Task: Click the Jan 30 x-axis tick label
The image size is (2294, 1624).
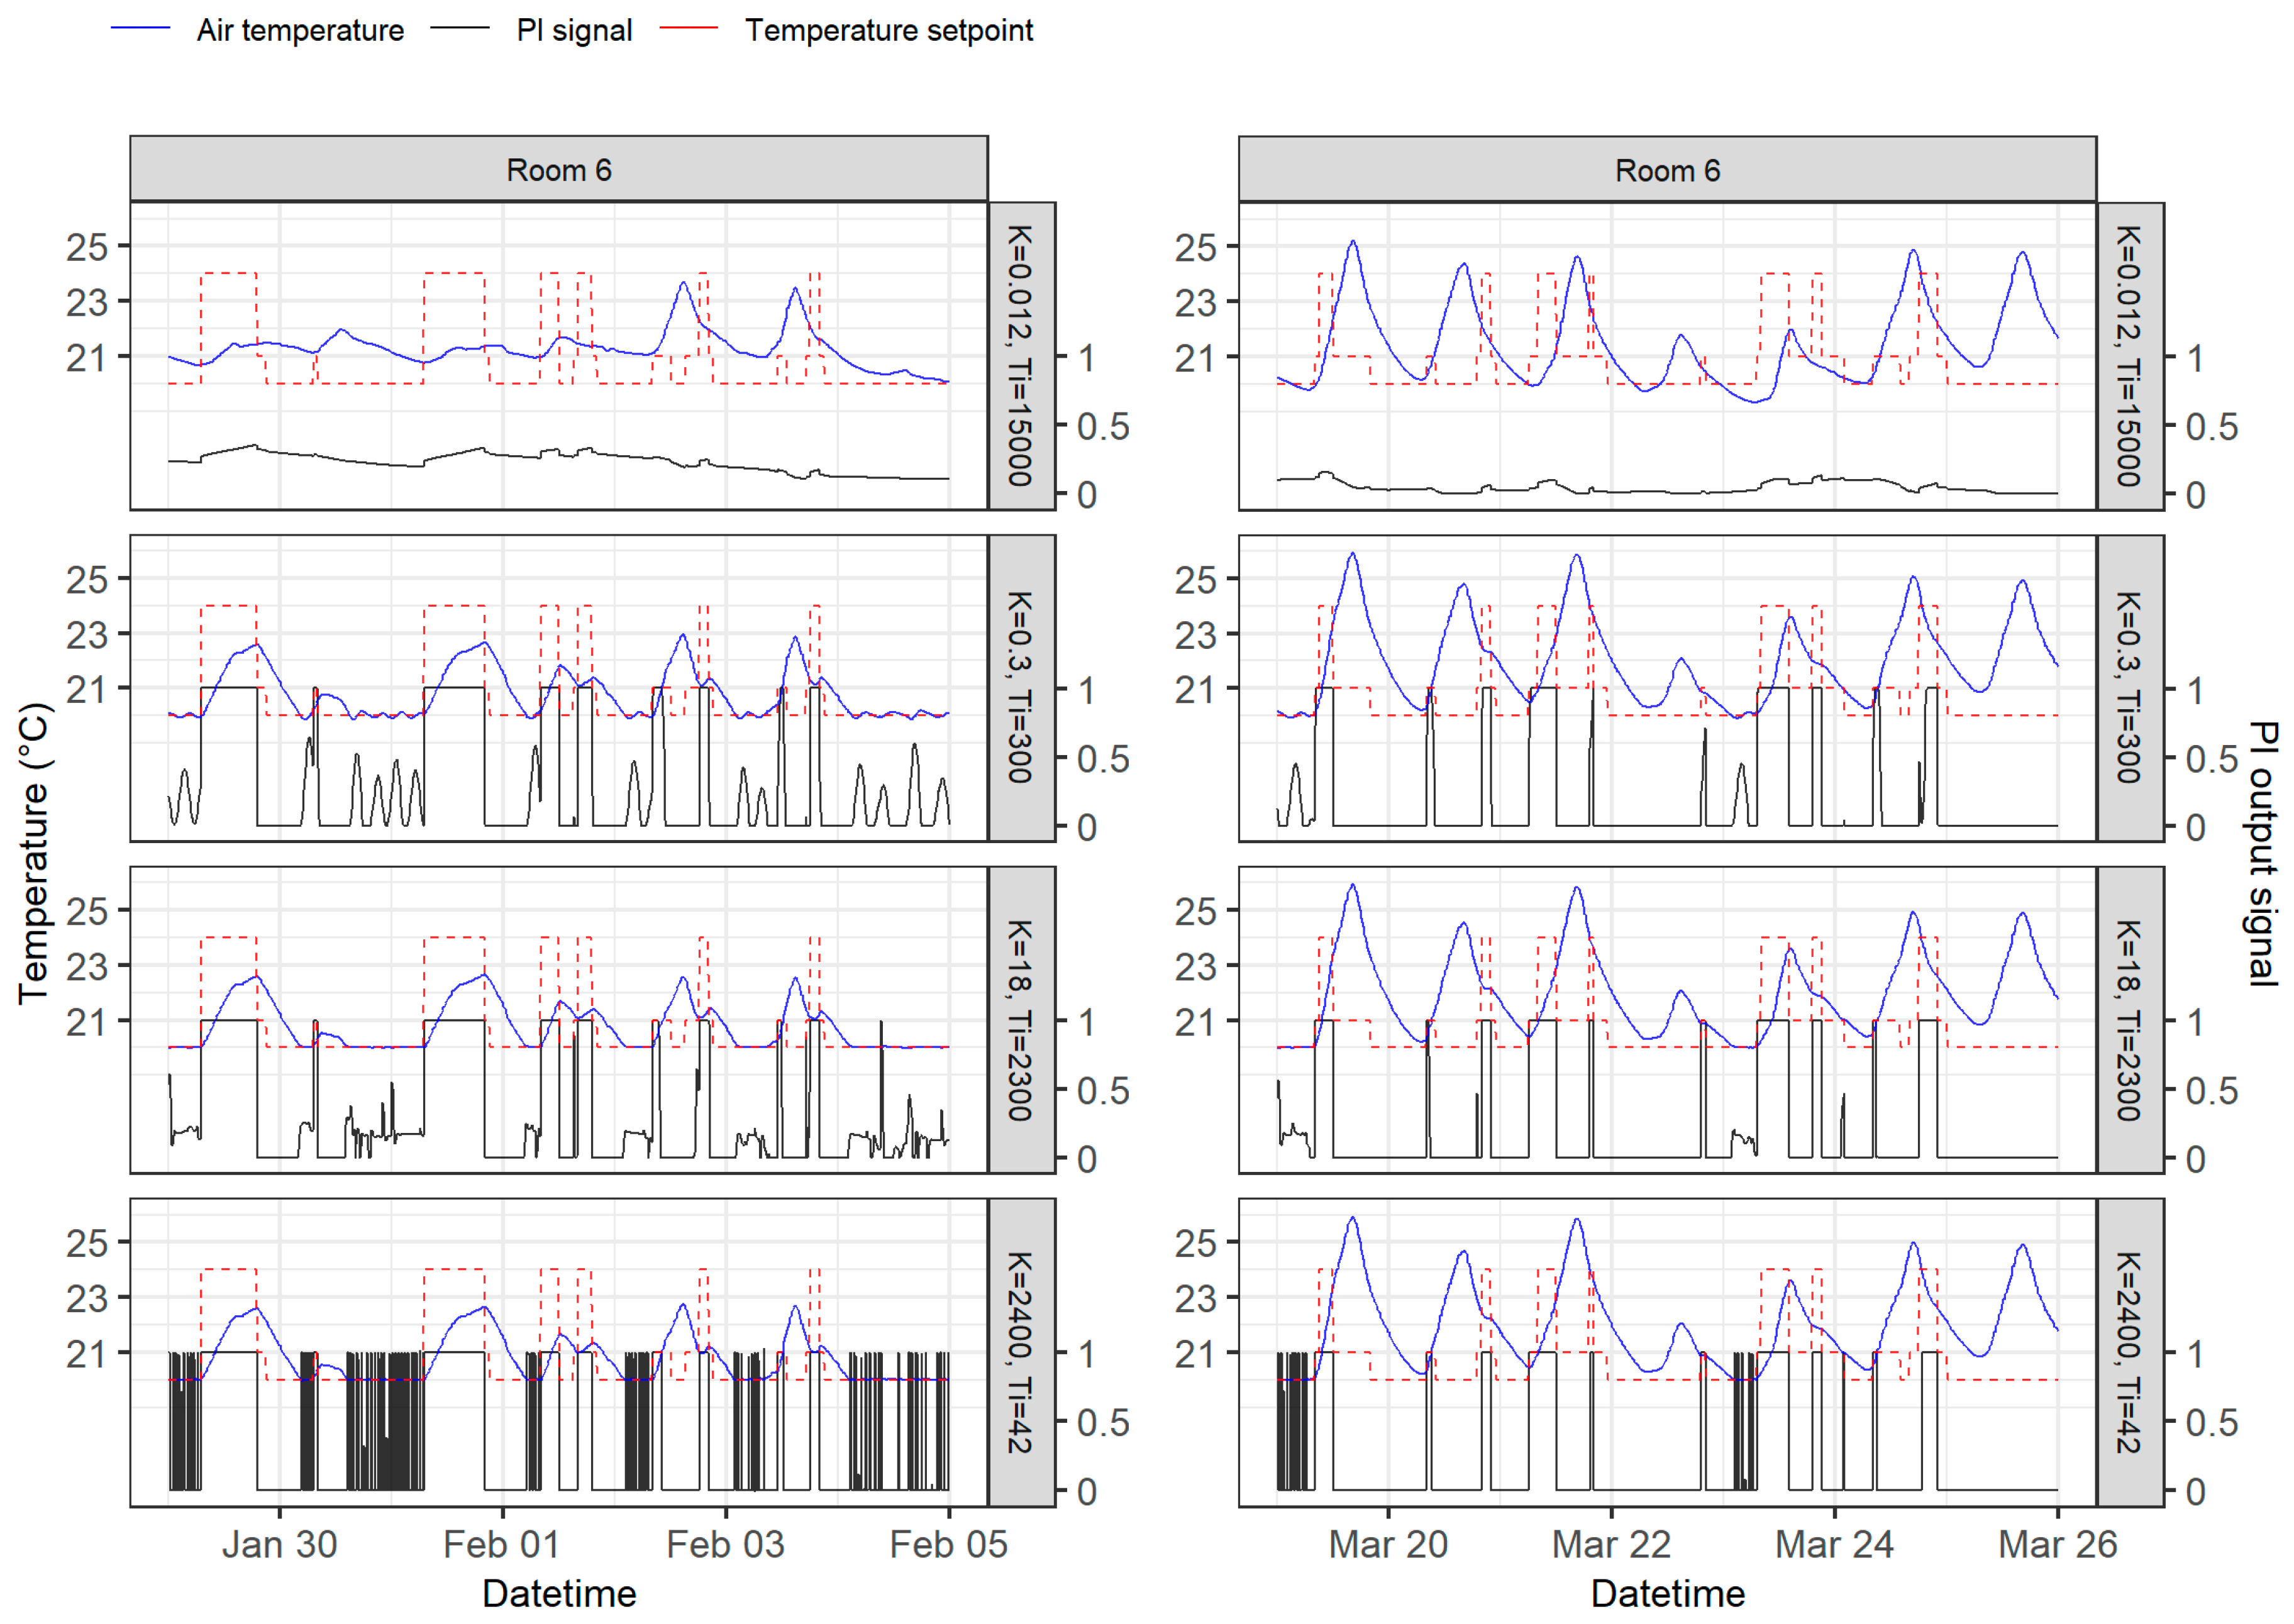Action: [279, 1544]
